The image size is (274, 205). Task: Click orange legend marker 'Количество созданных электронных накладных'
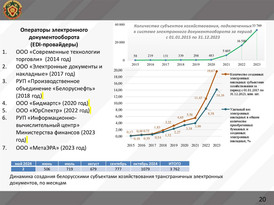point(226,74)
